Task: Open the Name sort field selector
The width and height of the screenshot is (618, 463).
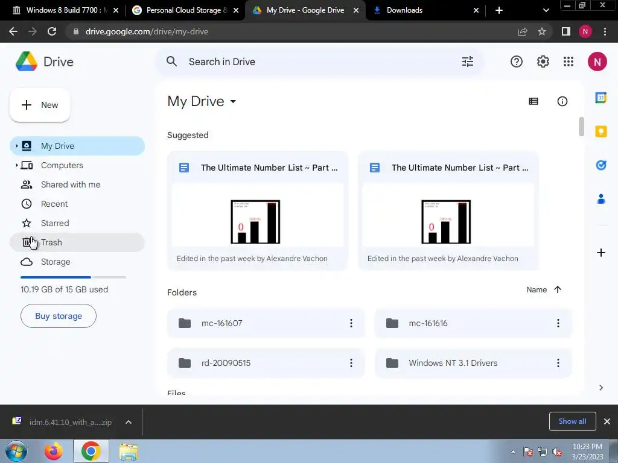Action: [537, 290]
